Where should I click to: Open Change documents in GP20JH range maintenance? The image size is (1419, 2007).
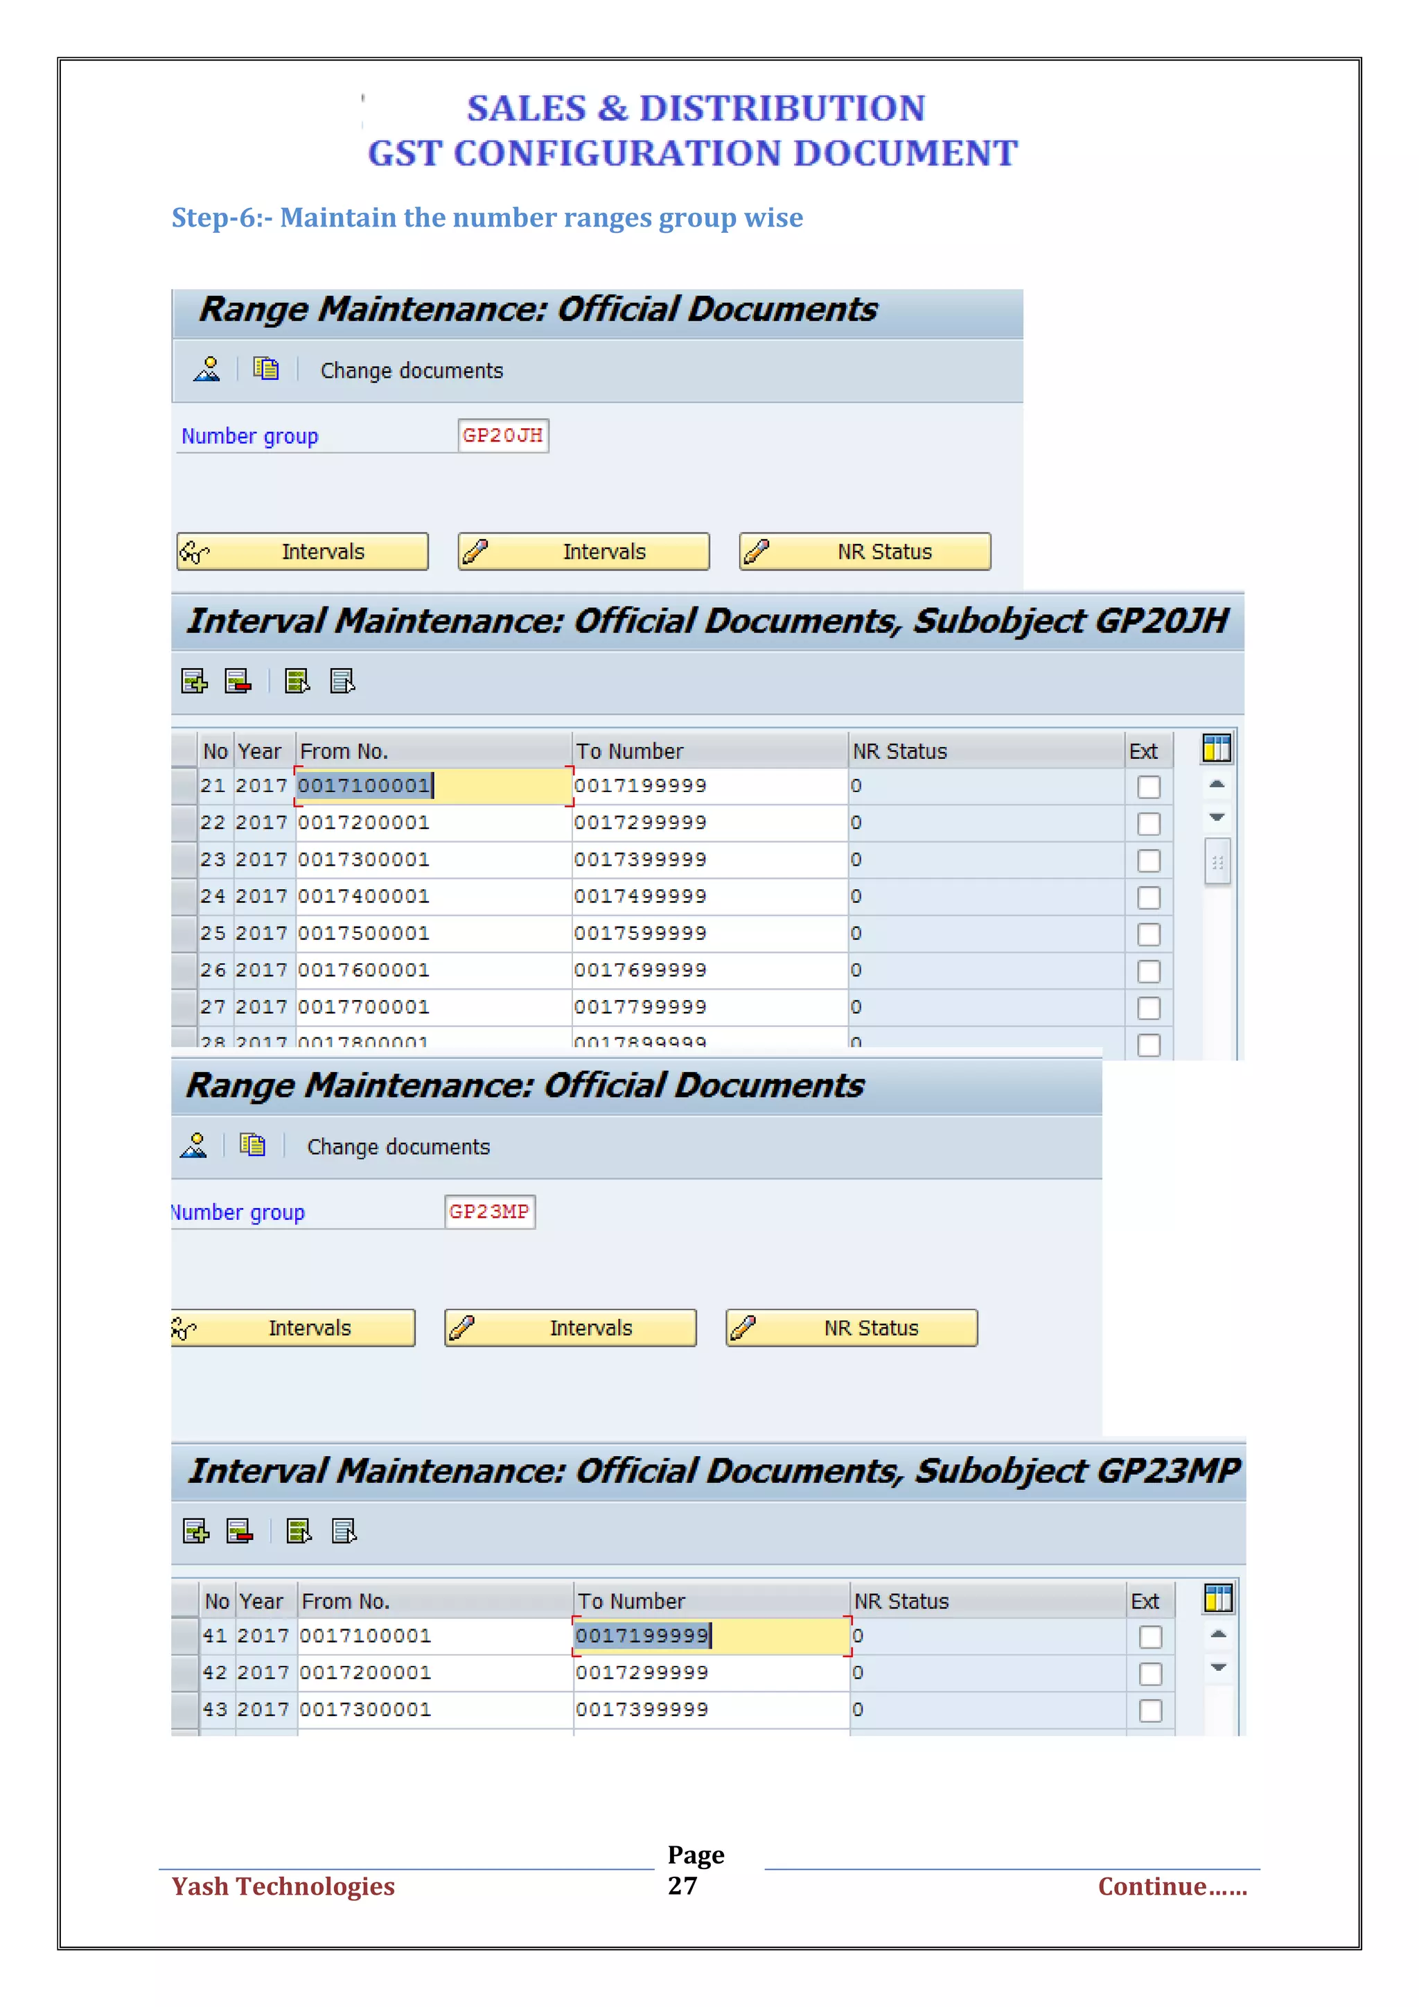click(412, 371)
